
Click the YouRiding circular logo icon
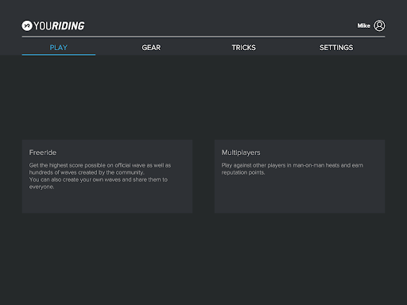click(27, 25)
